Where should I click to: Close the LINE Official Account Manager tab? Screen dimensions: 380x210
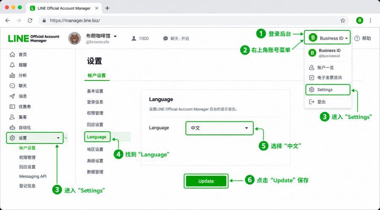(97, 8)
